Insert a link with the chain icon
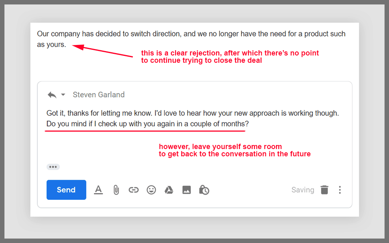 tap(134, 190)
